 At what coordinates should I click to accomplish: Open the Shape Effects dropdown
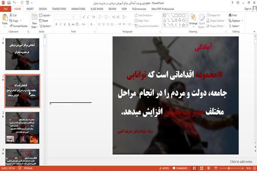tap(216, 26)
